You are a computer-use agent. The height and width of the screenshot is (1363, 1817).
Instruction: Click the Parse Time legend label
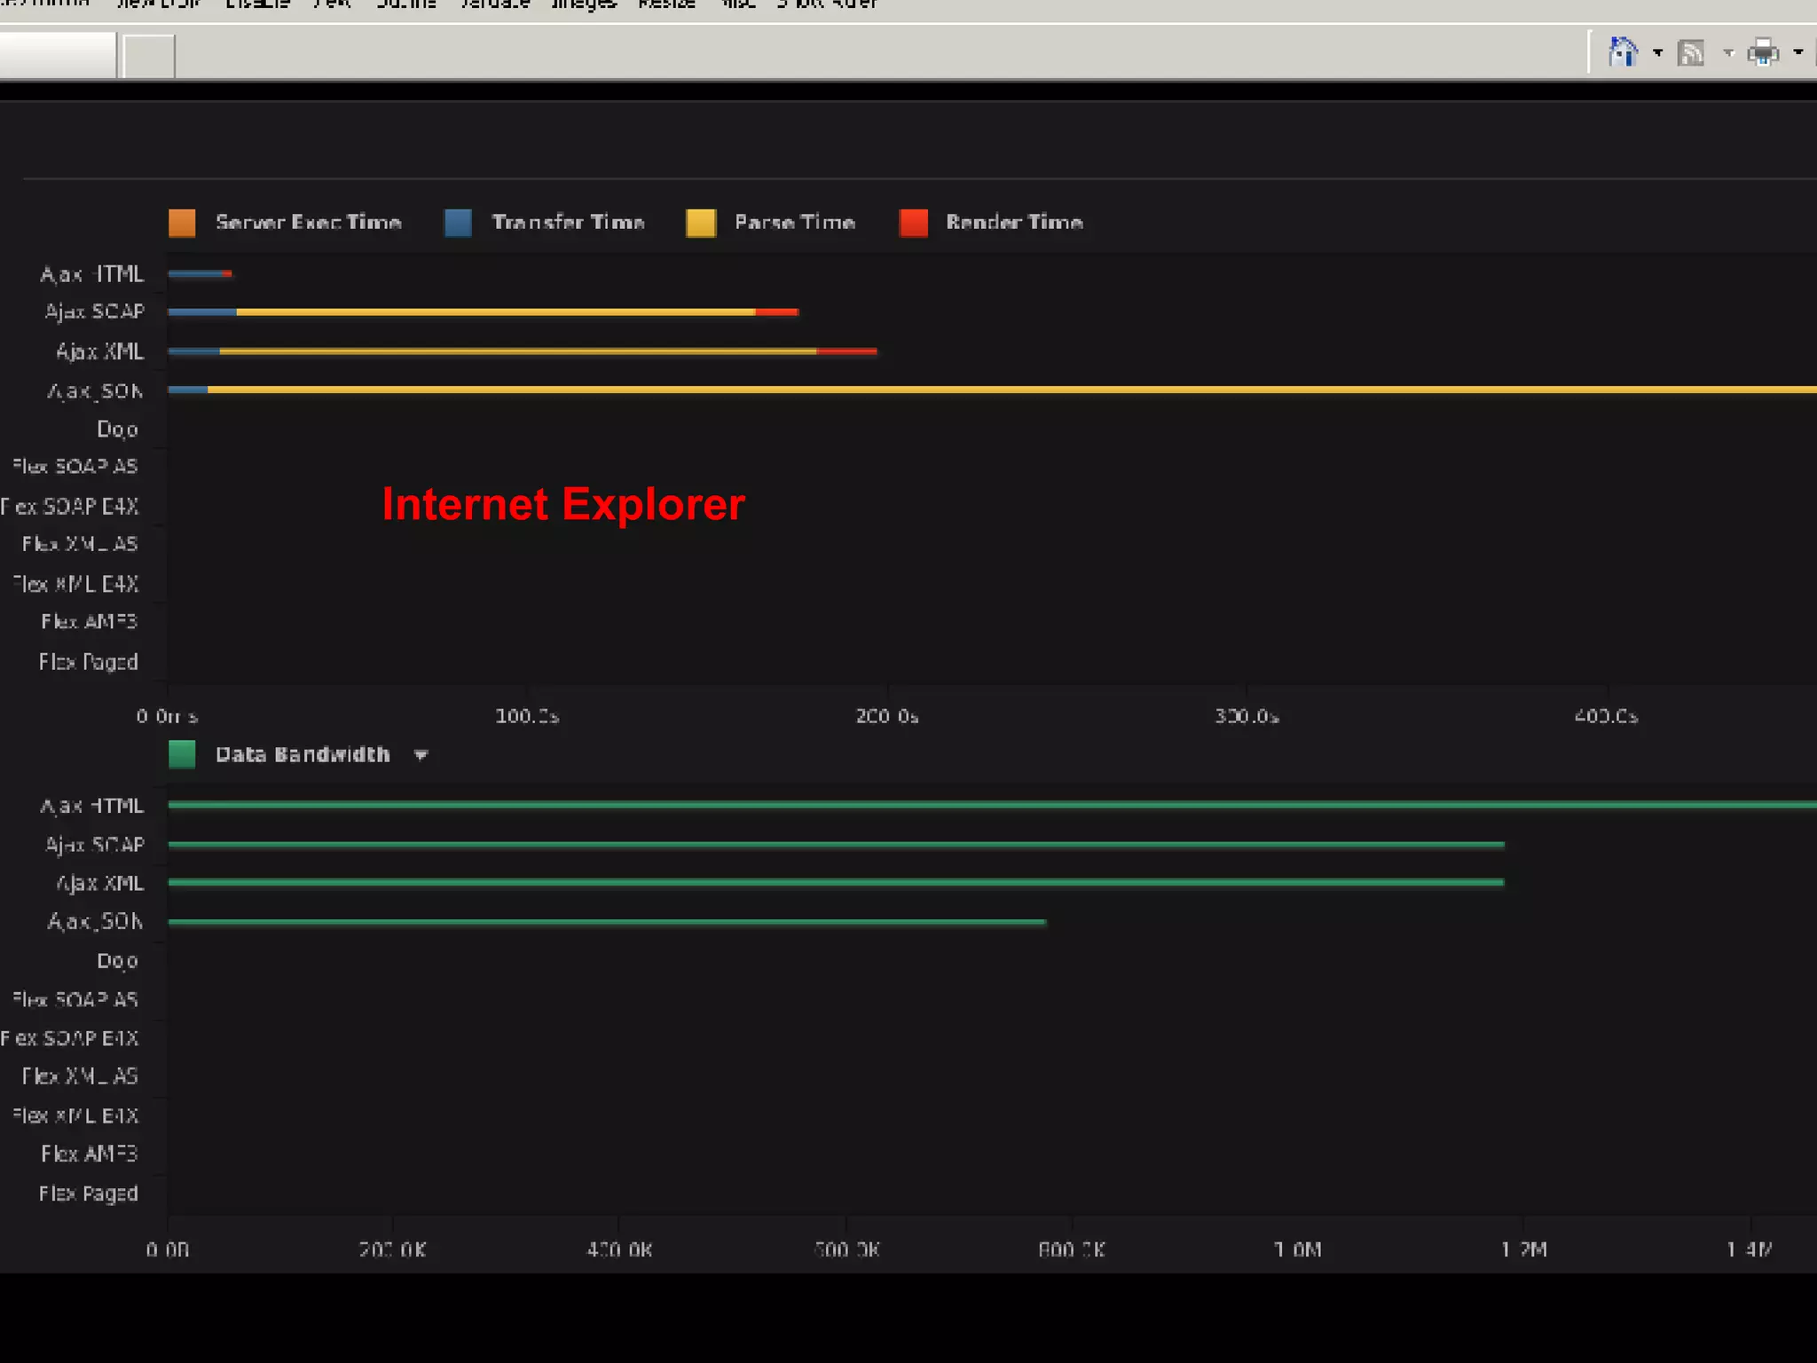tap(795, 222)
